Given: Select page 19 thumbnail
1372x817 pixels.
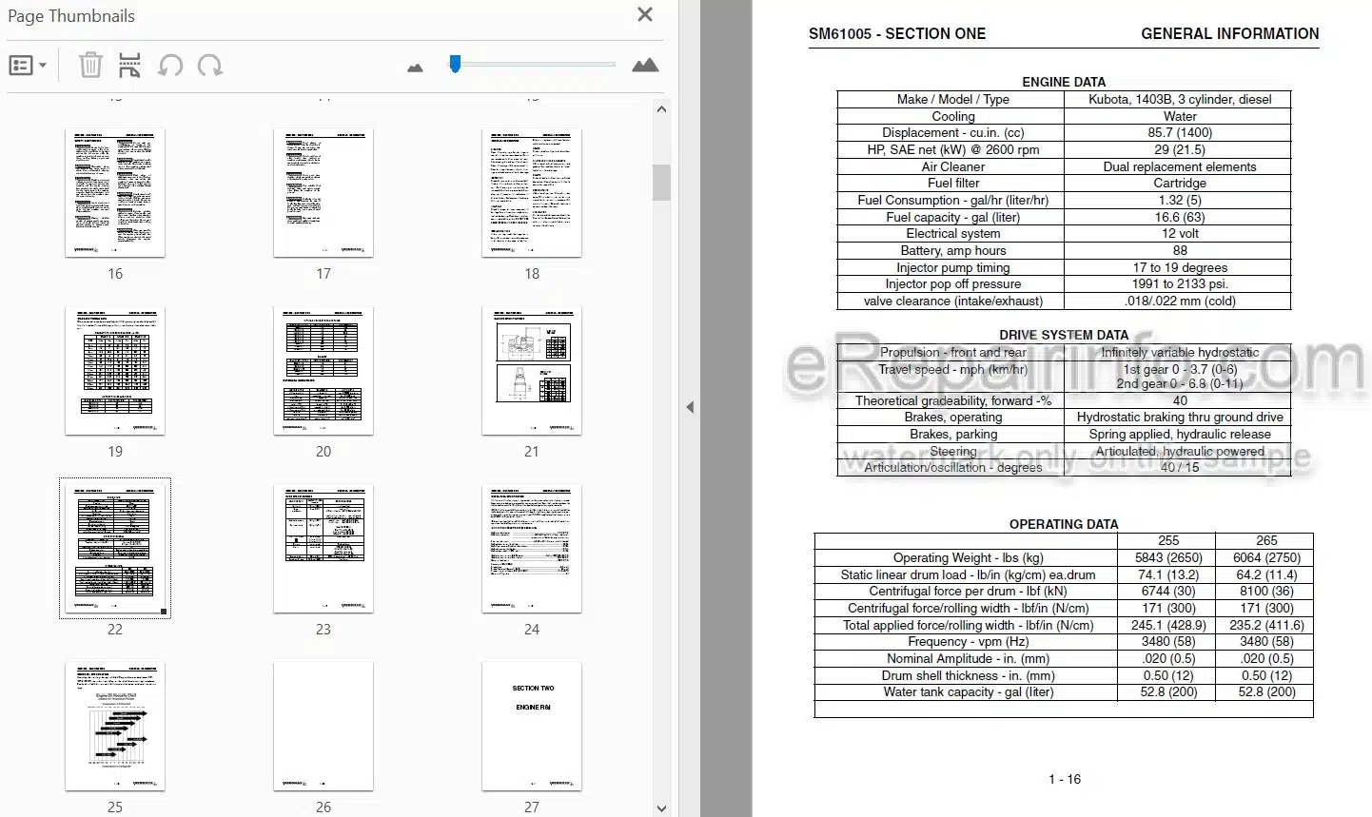Looking at the screenshot, I should click(115, 371).
